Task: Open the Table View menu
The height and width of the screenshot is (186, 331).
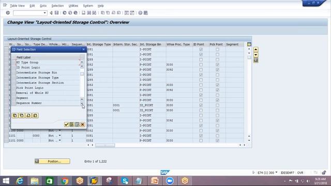Action: pos(17,6)
